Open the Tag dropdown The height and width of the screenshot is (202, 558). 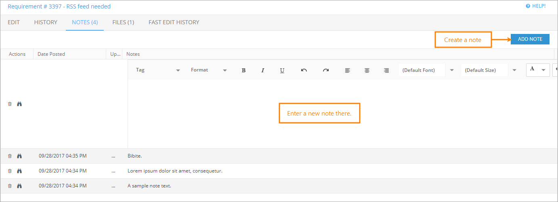point(158,70)
